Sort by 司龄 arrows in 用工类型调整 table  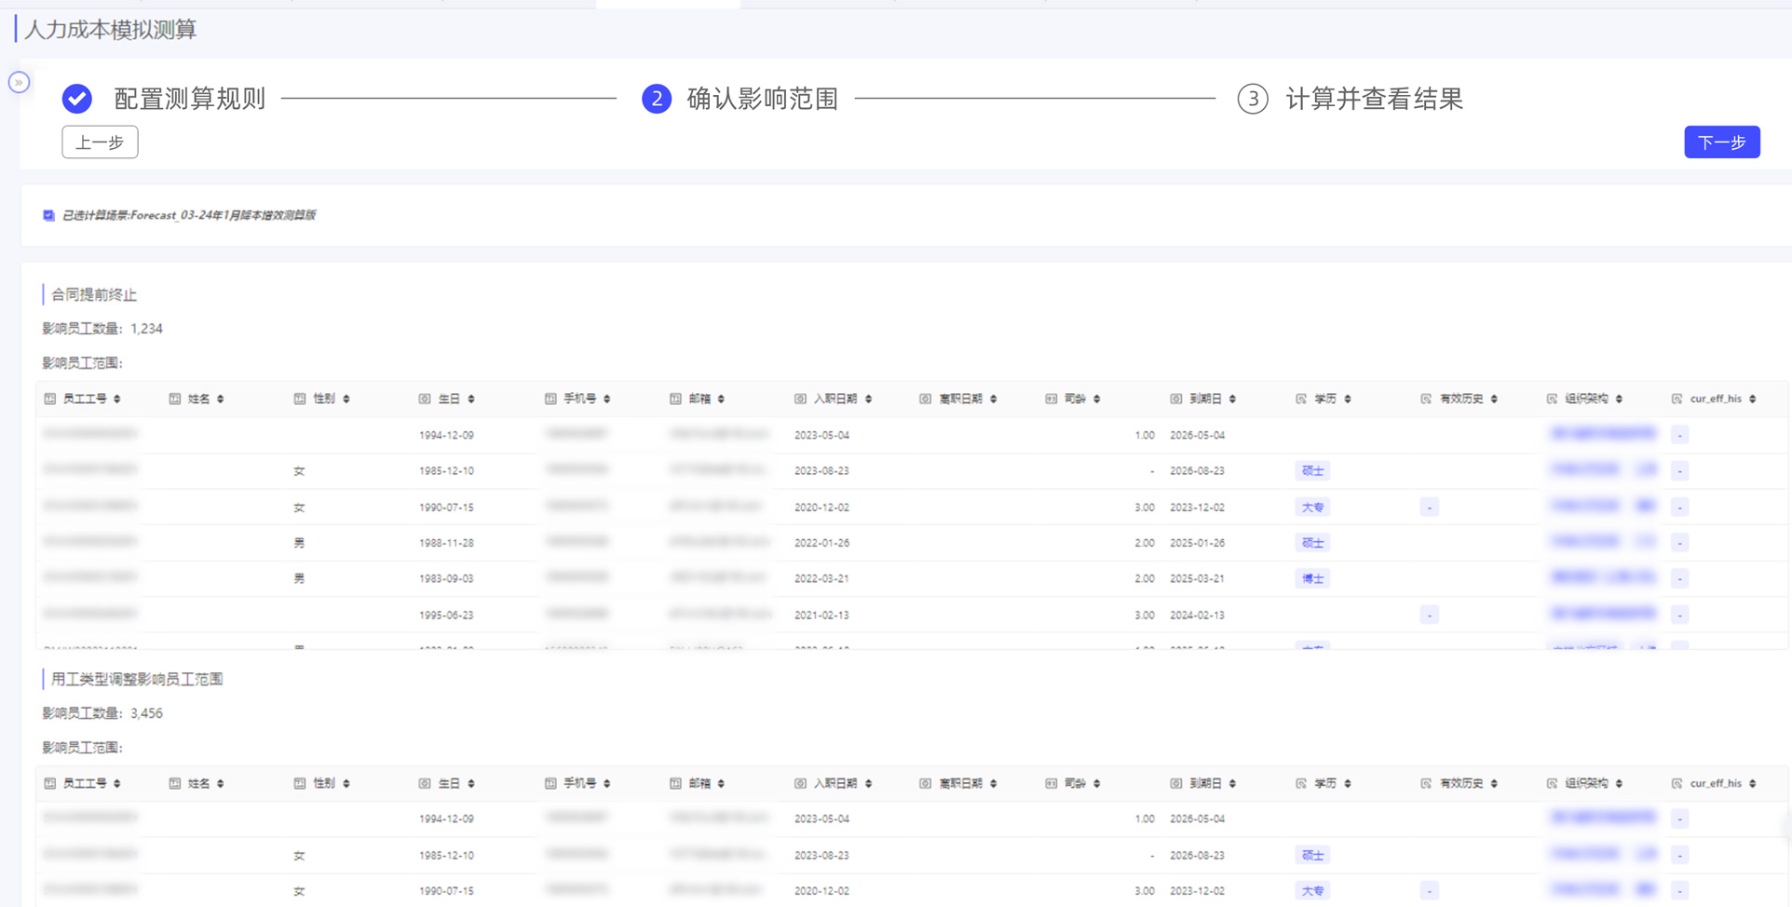point(1097,783)
